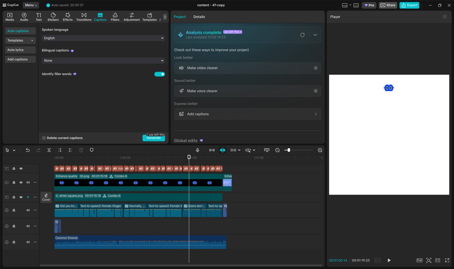
Task: Click the microphone Record voiceover icon
Action: pos(197,150)
